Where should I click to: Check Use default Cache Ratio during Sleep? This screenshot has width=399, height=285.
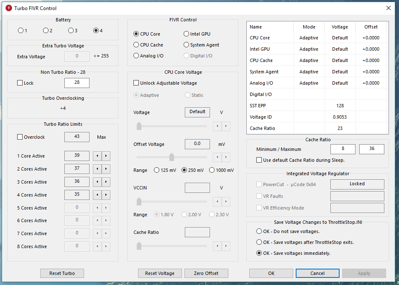pos(259,160)
